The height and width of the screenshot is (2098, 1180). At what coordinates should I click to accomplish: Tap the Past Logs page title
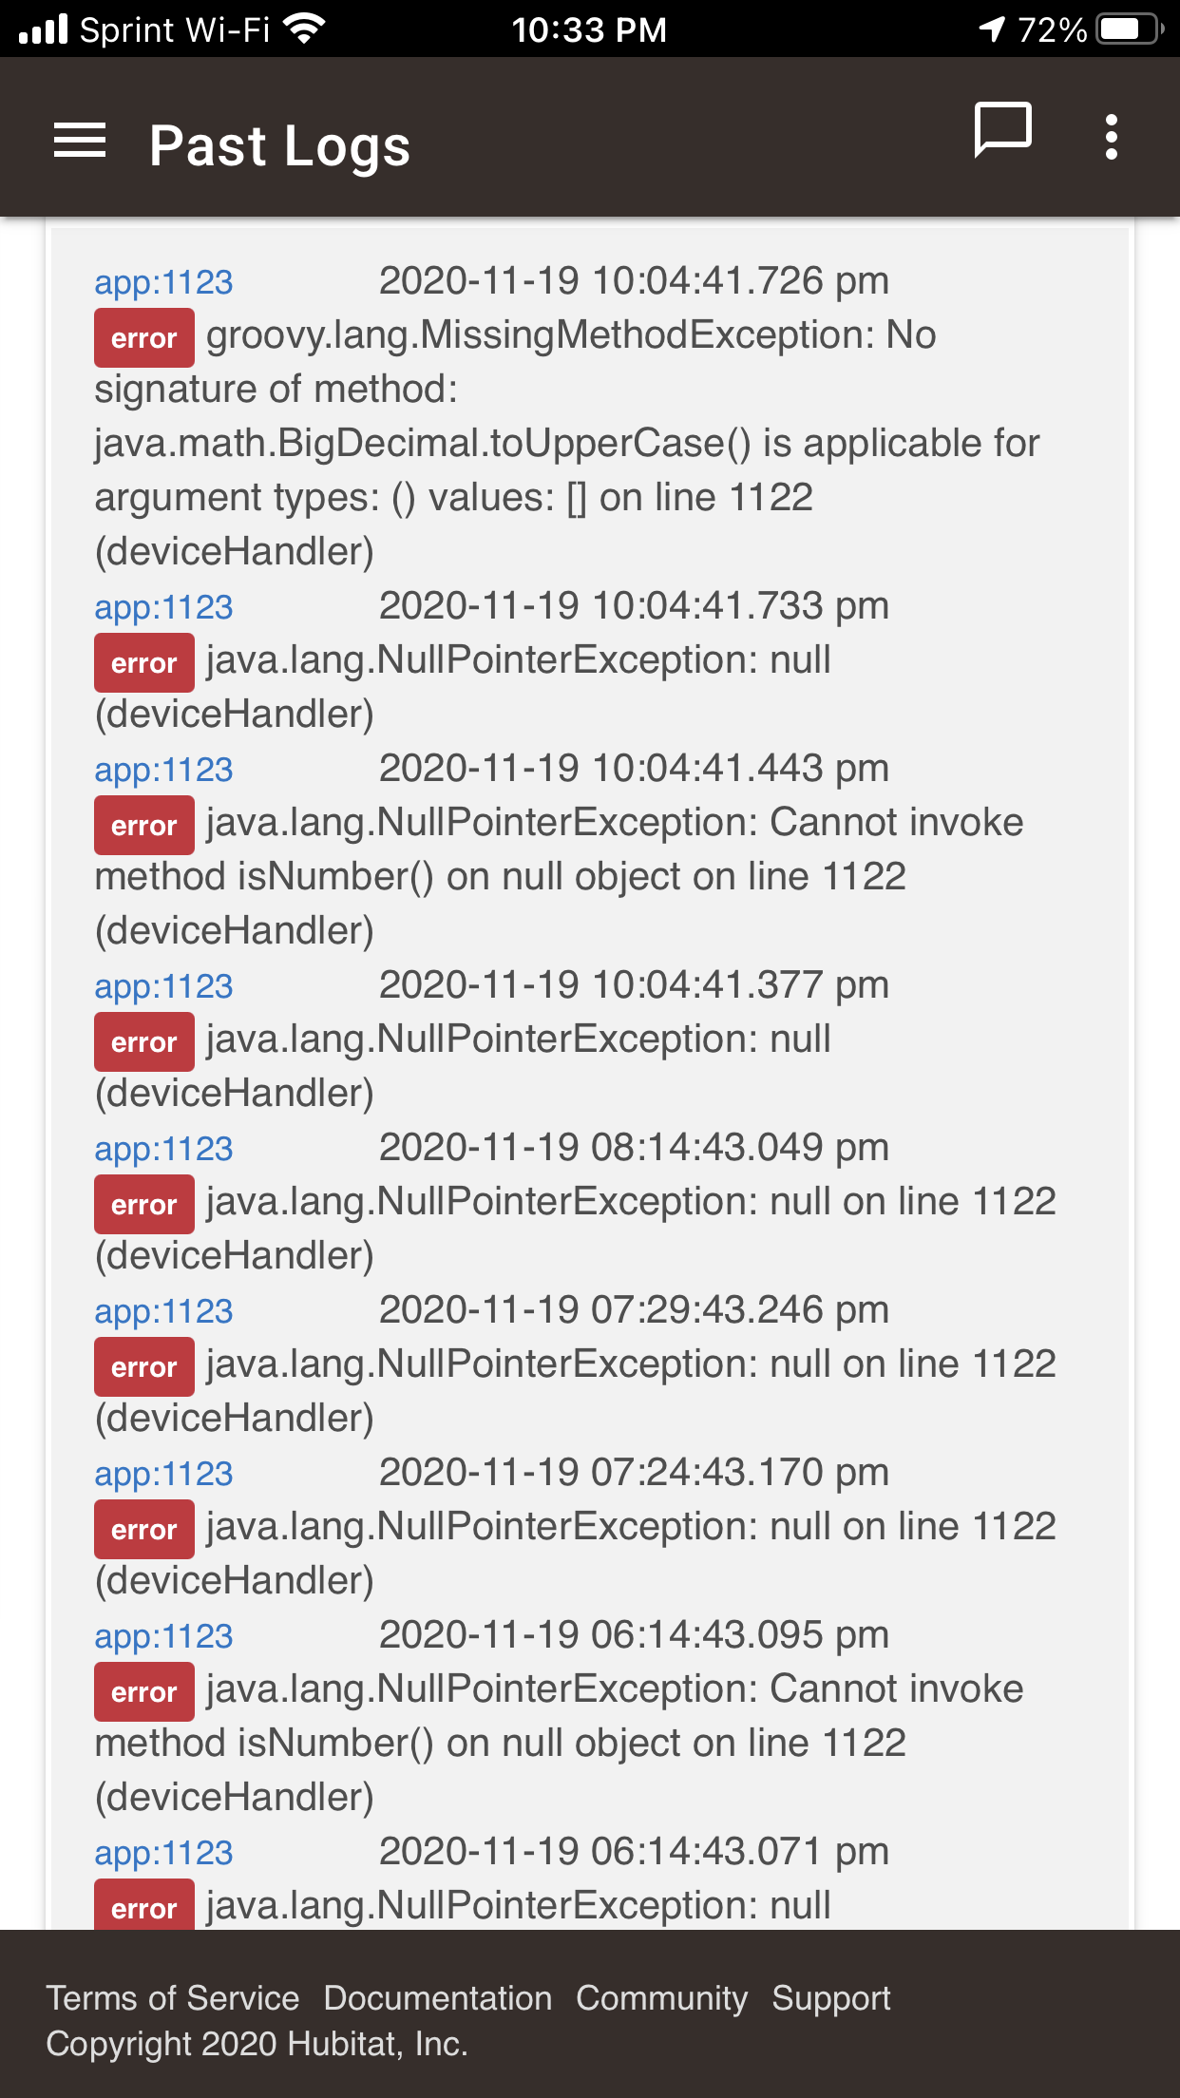click(x=280, y=146)
